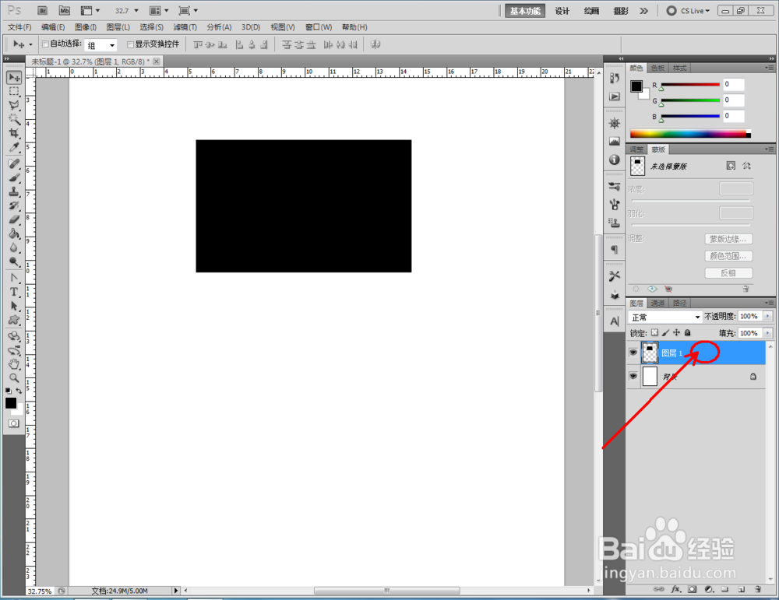Select the Healing Brush tool

14,163
